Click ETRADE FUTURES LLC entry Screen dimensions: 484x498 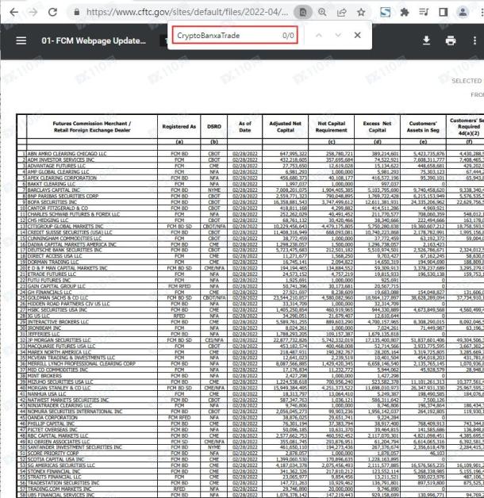point(52,274)
